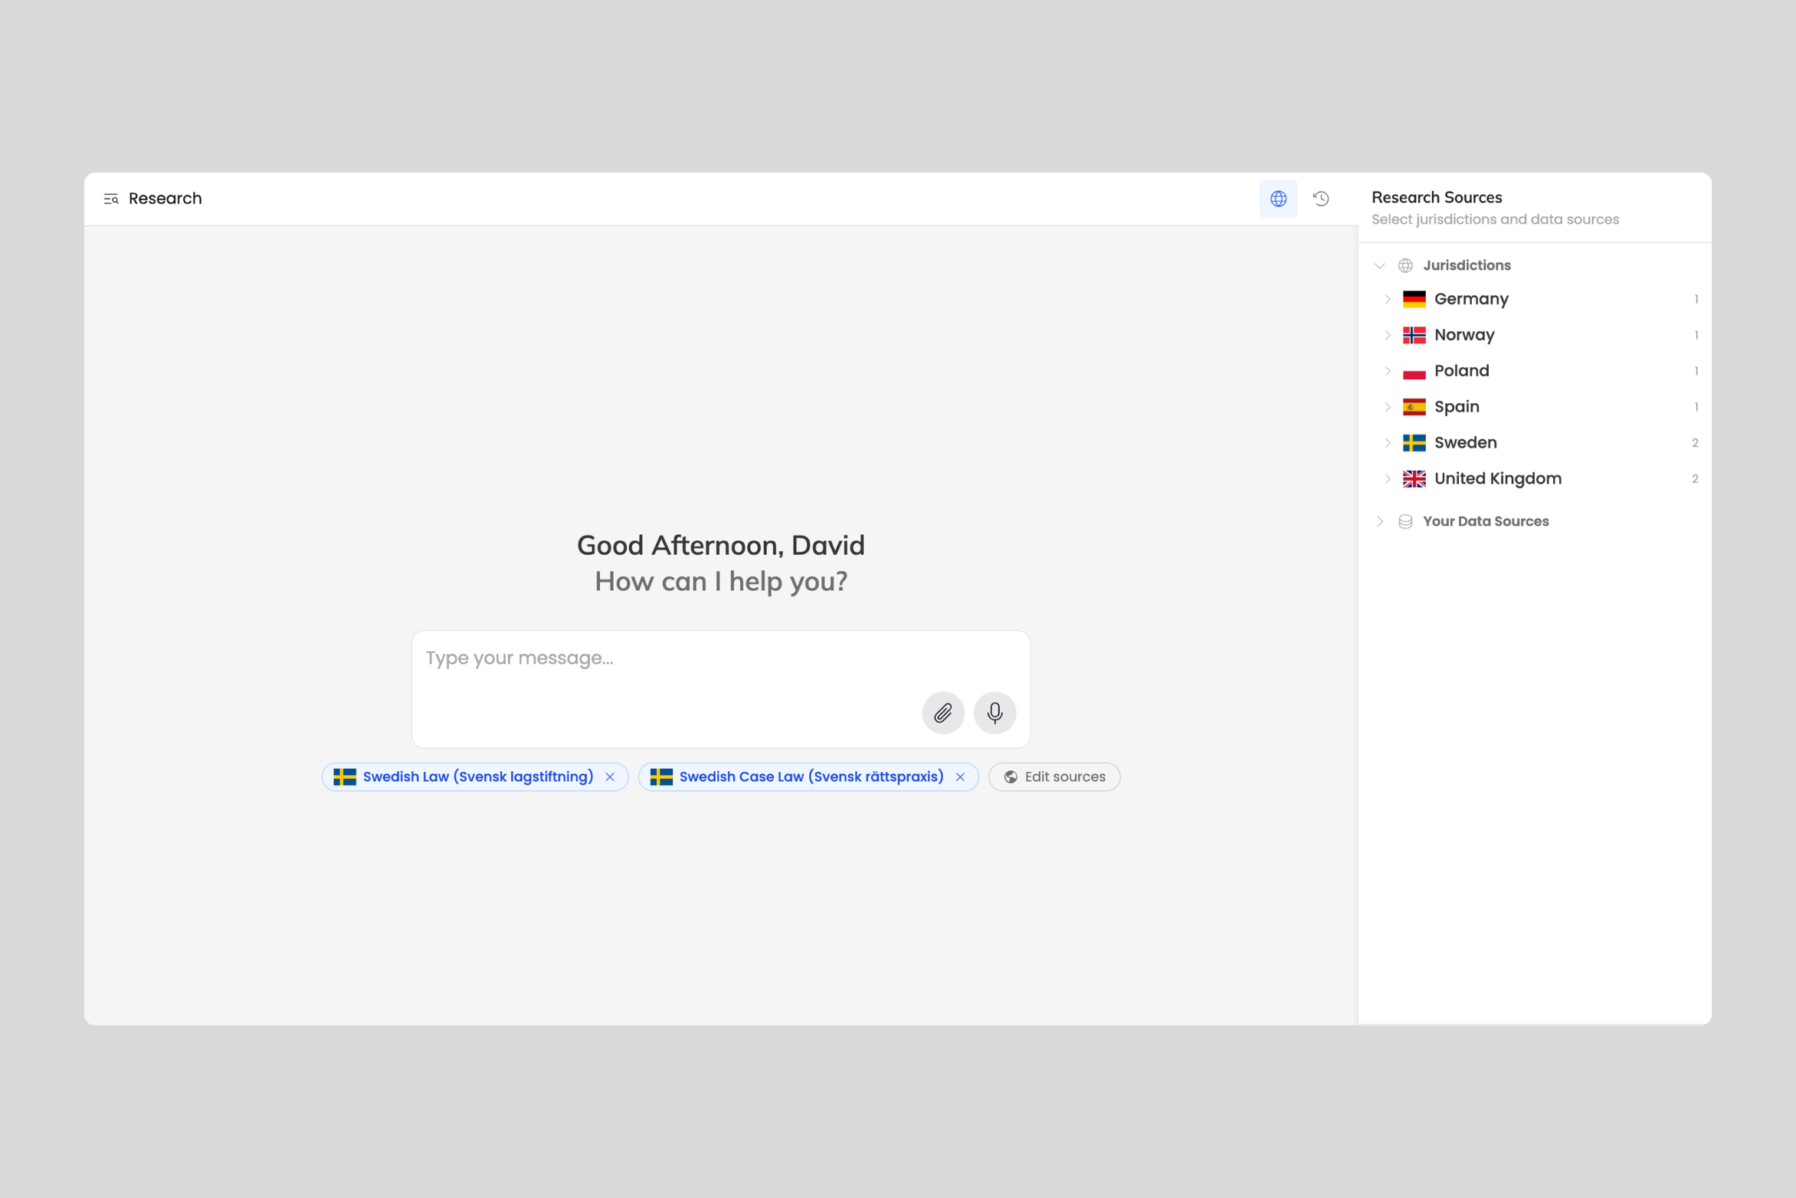Expand Your Data Sources section
The height and width of the screenshot is (1198, 1796).
click(1379, 521)
